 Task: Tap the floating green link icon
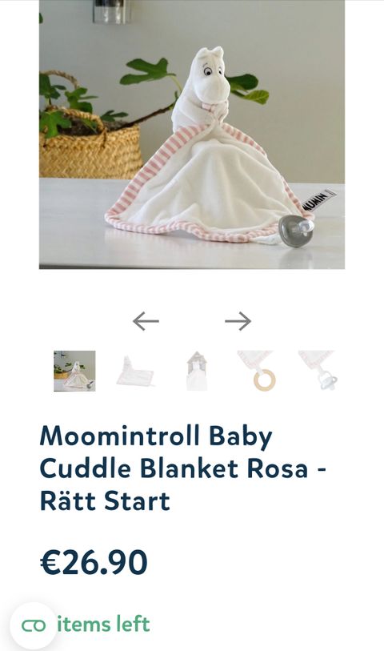pyautogui.click(x=33, y=625)
